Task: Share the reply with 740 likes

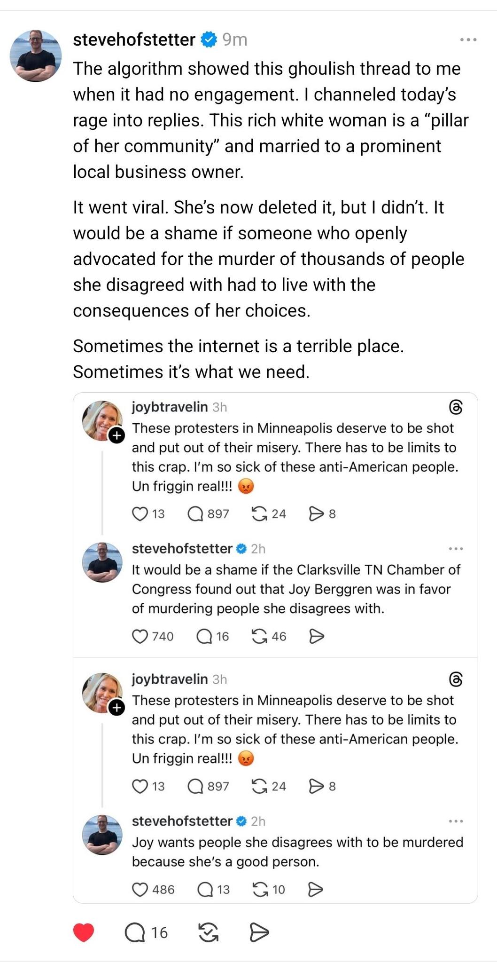Action: click(x=317, y=636)
